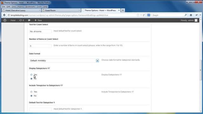203x114 pixels.
Task: Click the Number of Items in Count Select field
Action: pos(40,46)
